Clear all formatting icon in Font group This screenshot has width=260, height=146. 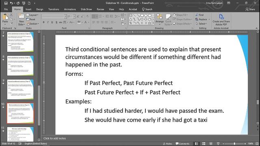coord(88,16)
